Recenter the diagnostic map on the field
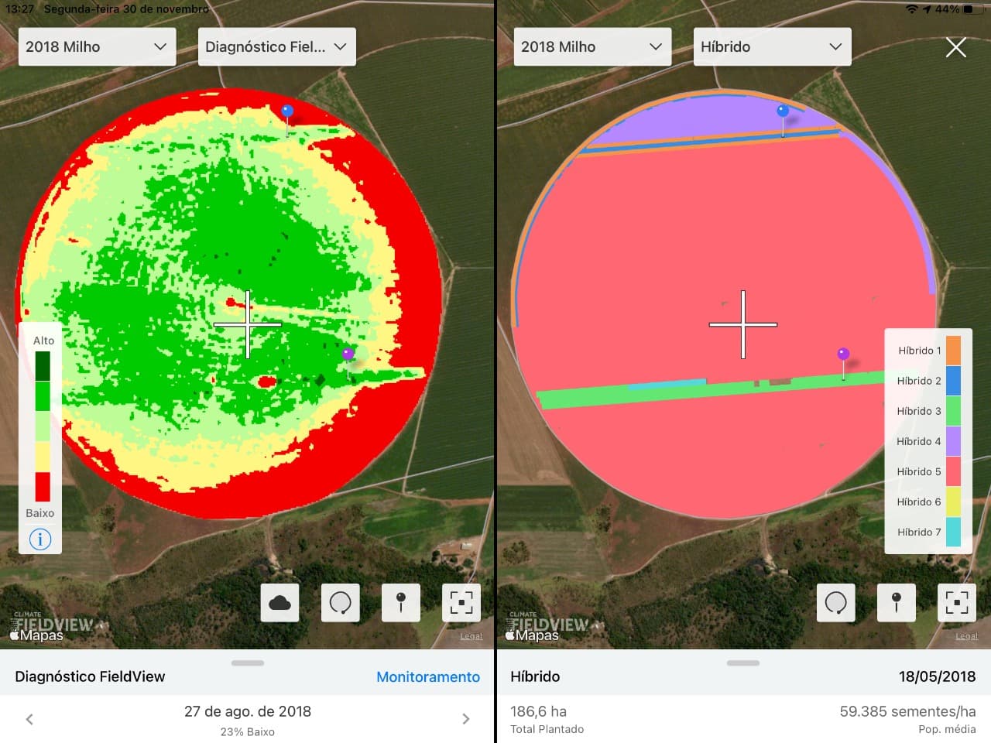This screenshot has height=743, width=991. tap(461, 603)
